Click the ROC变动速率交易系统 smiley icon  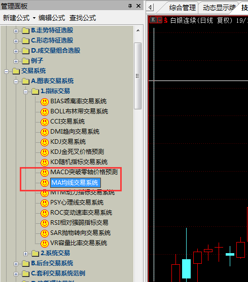pyautogui.click(x=45, y=213)
